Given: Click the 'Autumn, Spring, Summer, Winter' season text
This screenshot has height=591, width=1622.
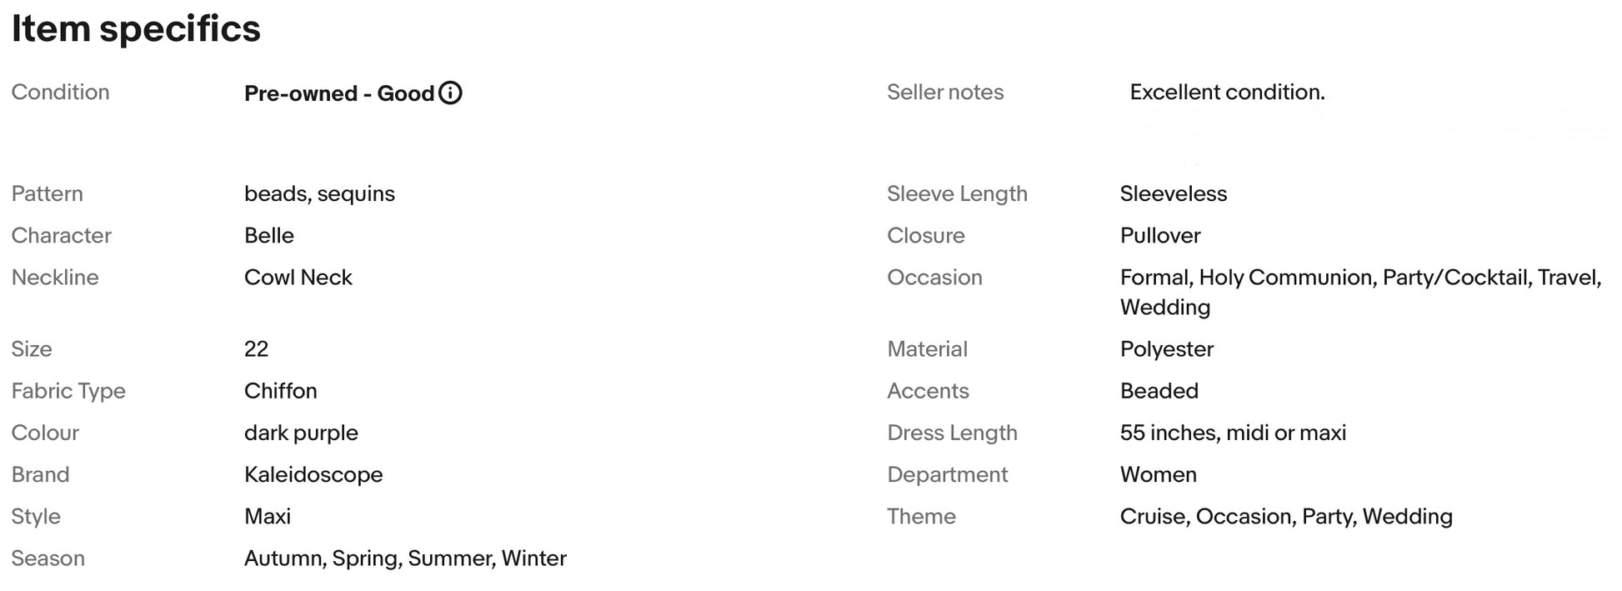Looking at the screenshot, I should (405, 558).
